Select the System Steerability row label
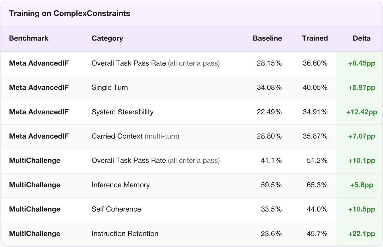 click(123, 112)
